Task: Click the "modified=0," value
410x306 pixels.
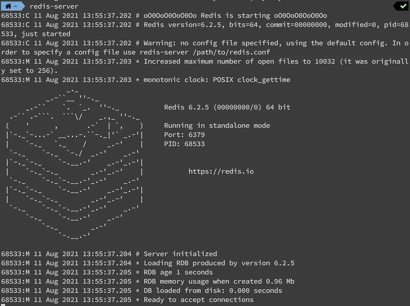Action: point(358,25)
